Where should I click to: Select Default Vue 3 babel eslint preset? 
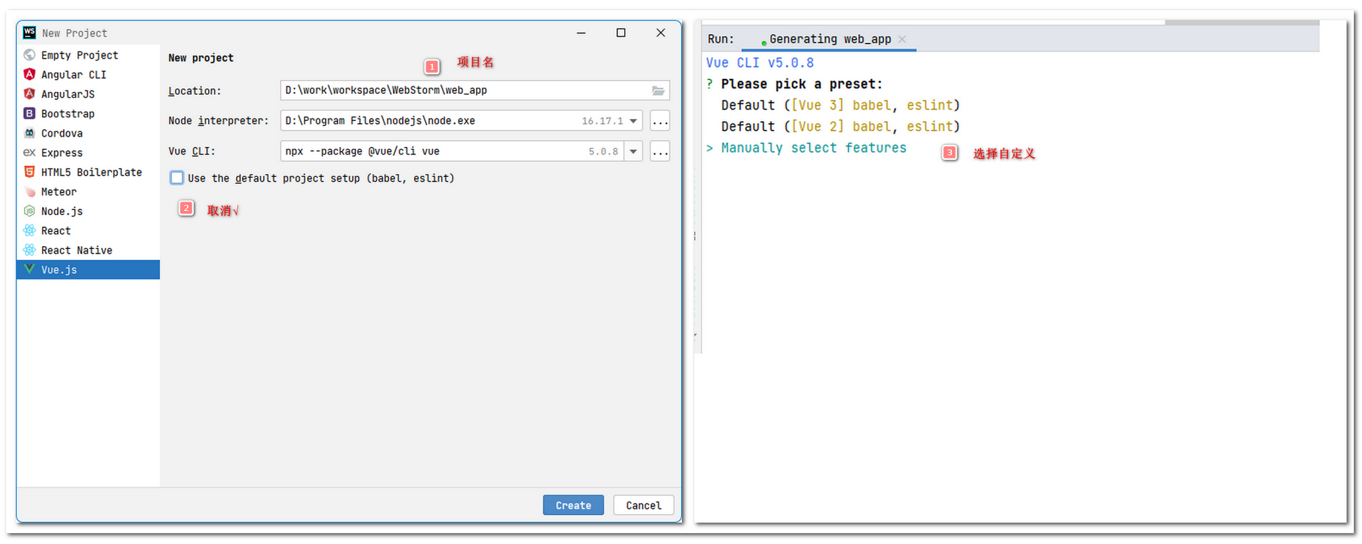[840, 105]
